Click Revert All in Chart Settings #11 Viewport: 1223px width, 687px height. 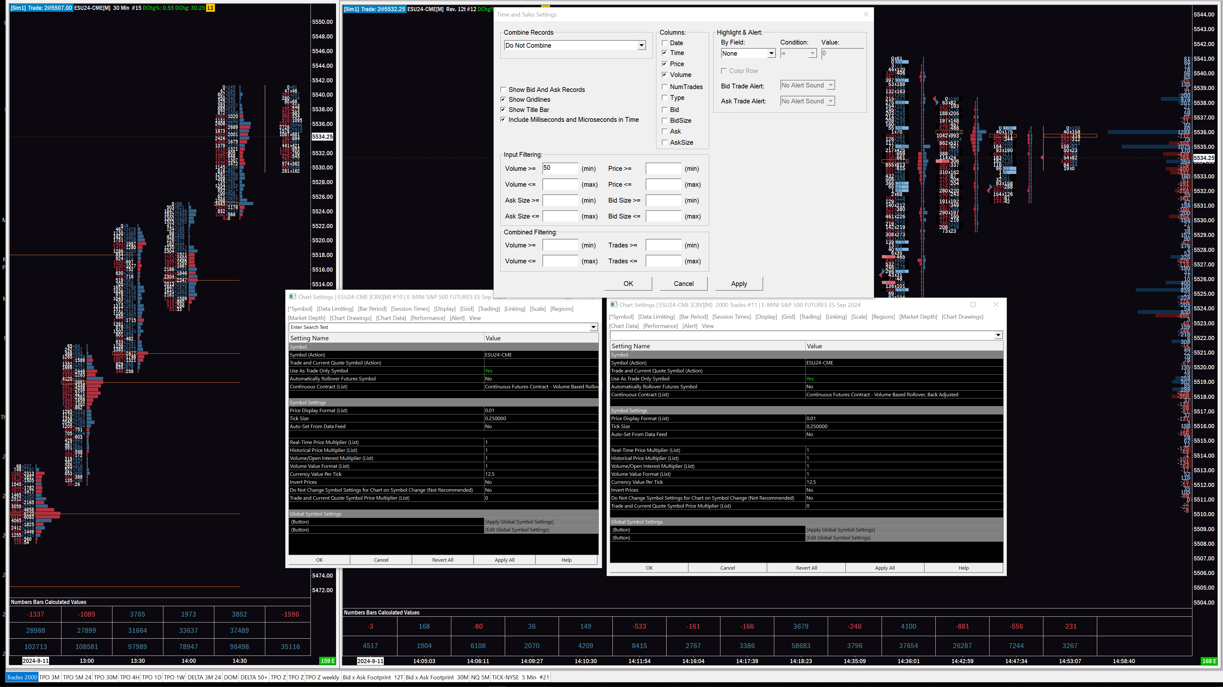point(806,567)
